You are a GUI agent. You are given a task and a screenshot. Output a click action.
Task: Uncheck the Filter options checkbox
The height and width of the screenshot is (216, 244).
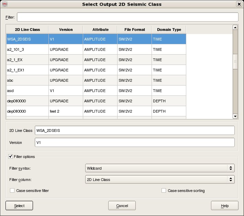click(x=10, y=157)
